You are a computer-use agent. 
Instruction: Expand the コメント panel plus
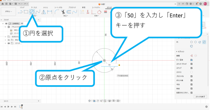tap(39, 101)
